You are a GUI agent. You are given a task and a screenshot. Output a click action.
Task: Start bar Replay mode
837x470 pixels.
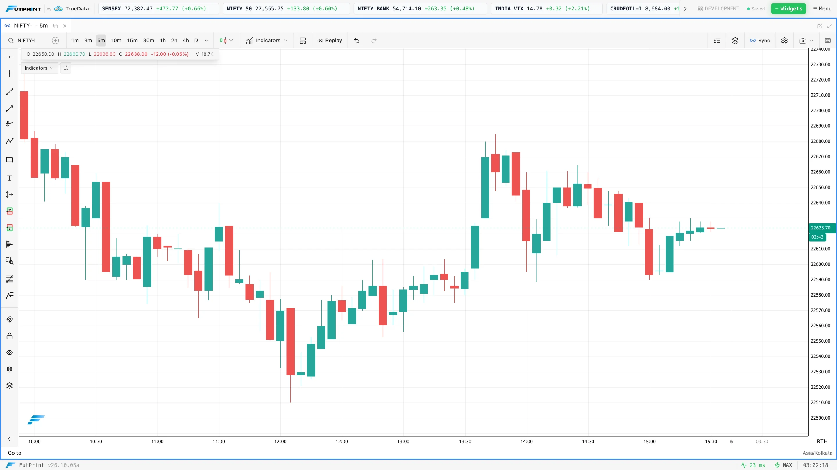click(330, 41)
